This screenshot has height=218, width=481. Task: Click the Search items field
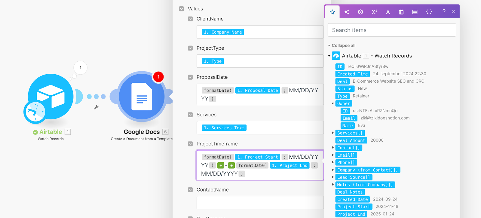click(x=392, y=30)
